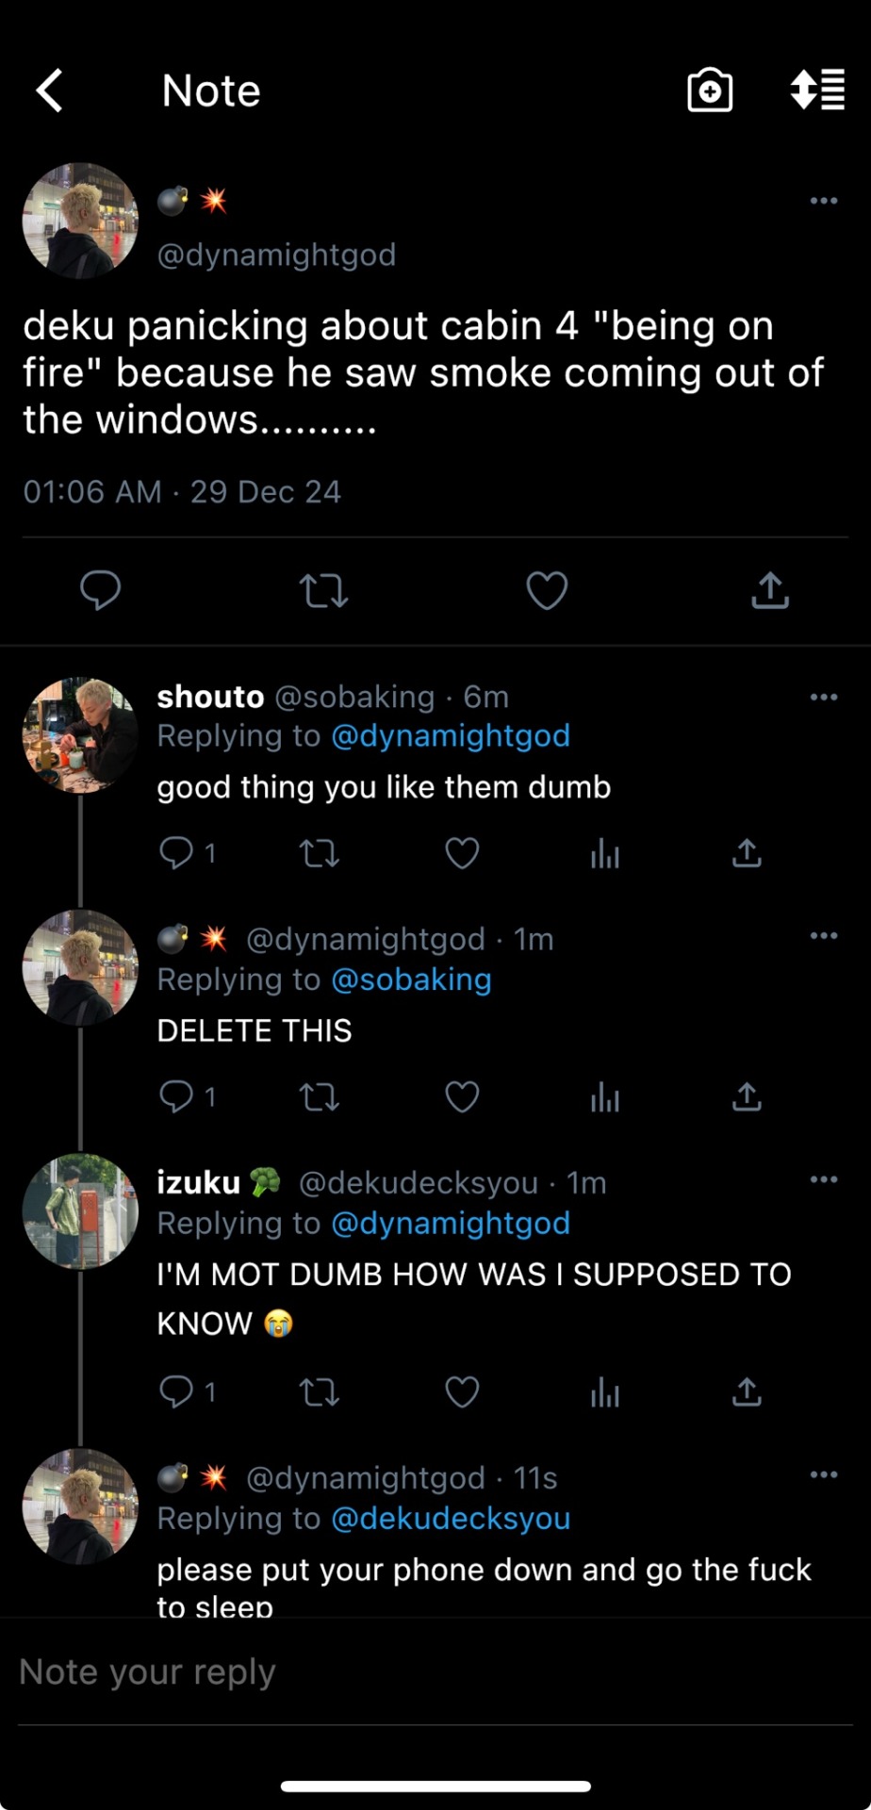Like the main cabin 4 post
Screen dimensions: 871x1810
tap(547, 591)
